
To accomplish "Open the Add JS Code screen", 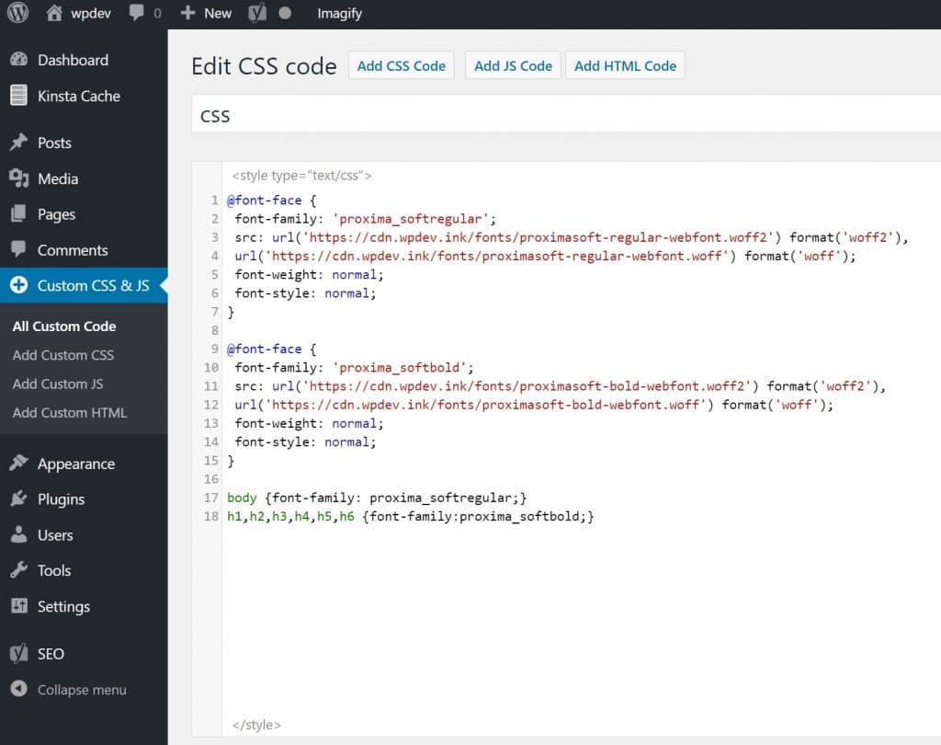I will click(x=514, y=65).
